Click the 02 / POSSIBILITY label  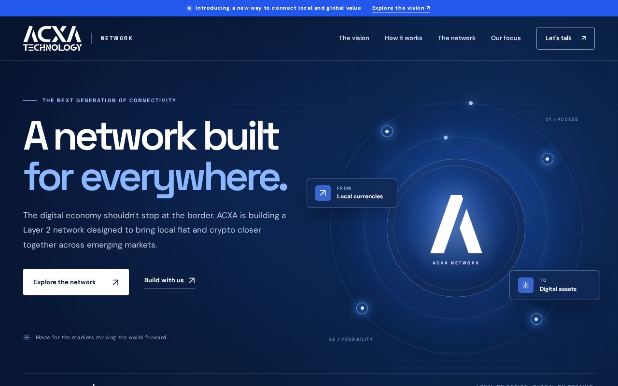(x=351, y=339)
